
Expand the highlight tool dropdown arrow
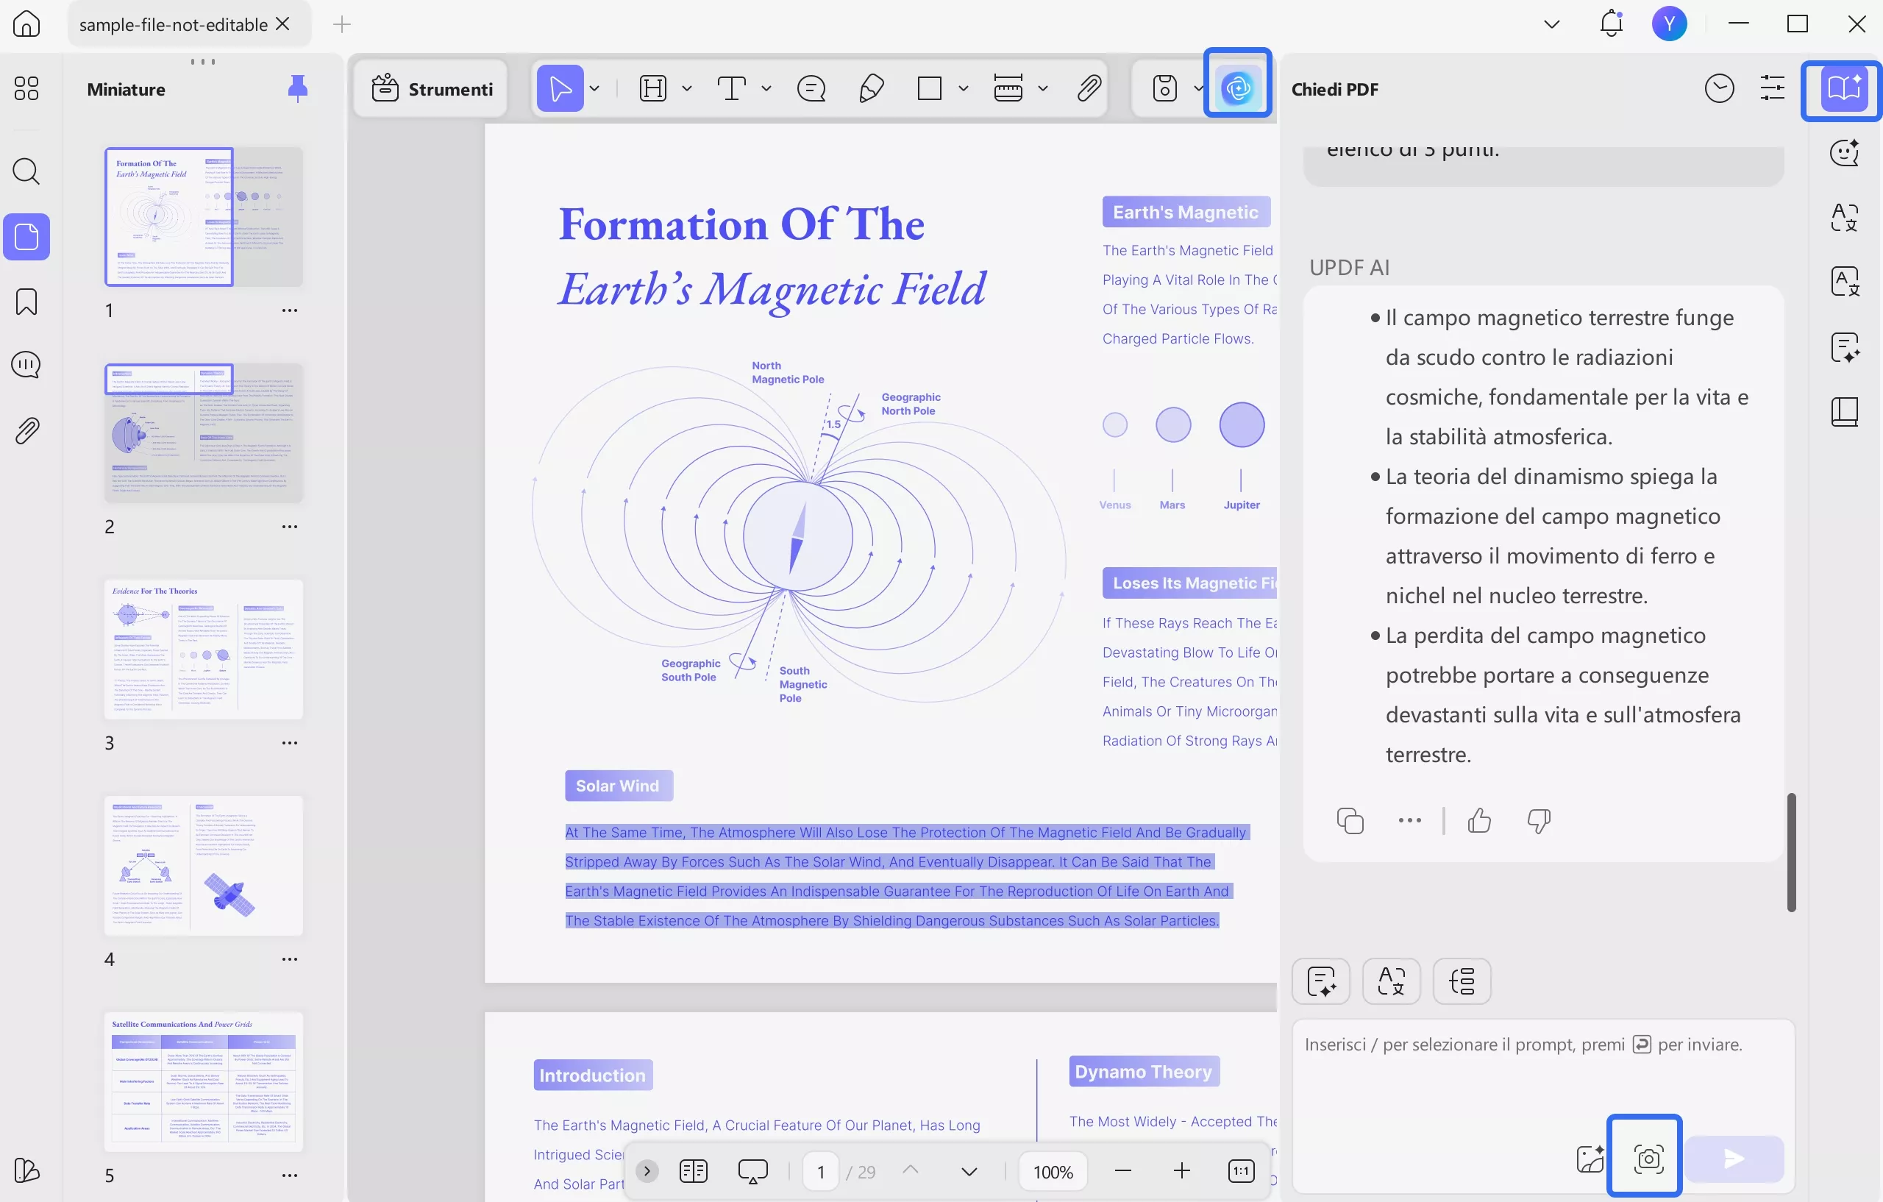pos(686,88)
